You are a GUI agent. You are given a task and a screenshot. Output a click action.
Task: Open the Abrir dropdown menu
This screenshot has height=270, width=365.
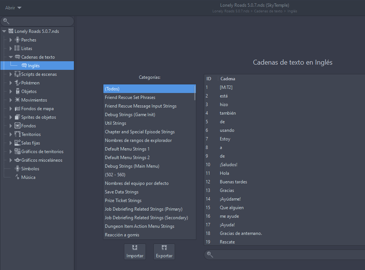coord(13,8)
